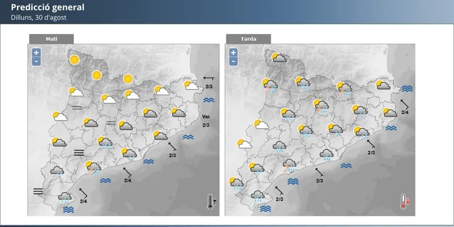Zoom in on the Matí map
454x227 pixels.
(x=36, y=53)
